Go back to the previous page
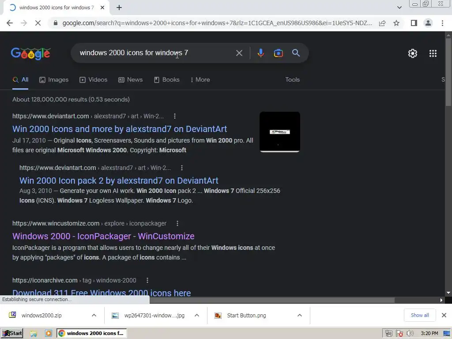This screenshot has width=452, height=339. 10,23
